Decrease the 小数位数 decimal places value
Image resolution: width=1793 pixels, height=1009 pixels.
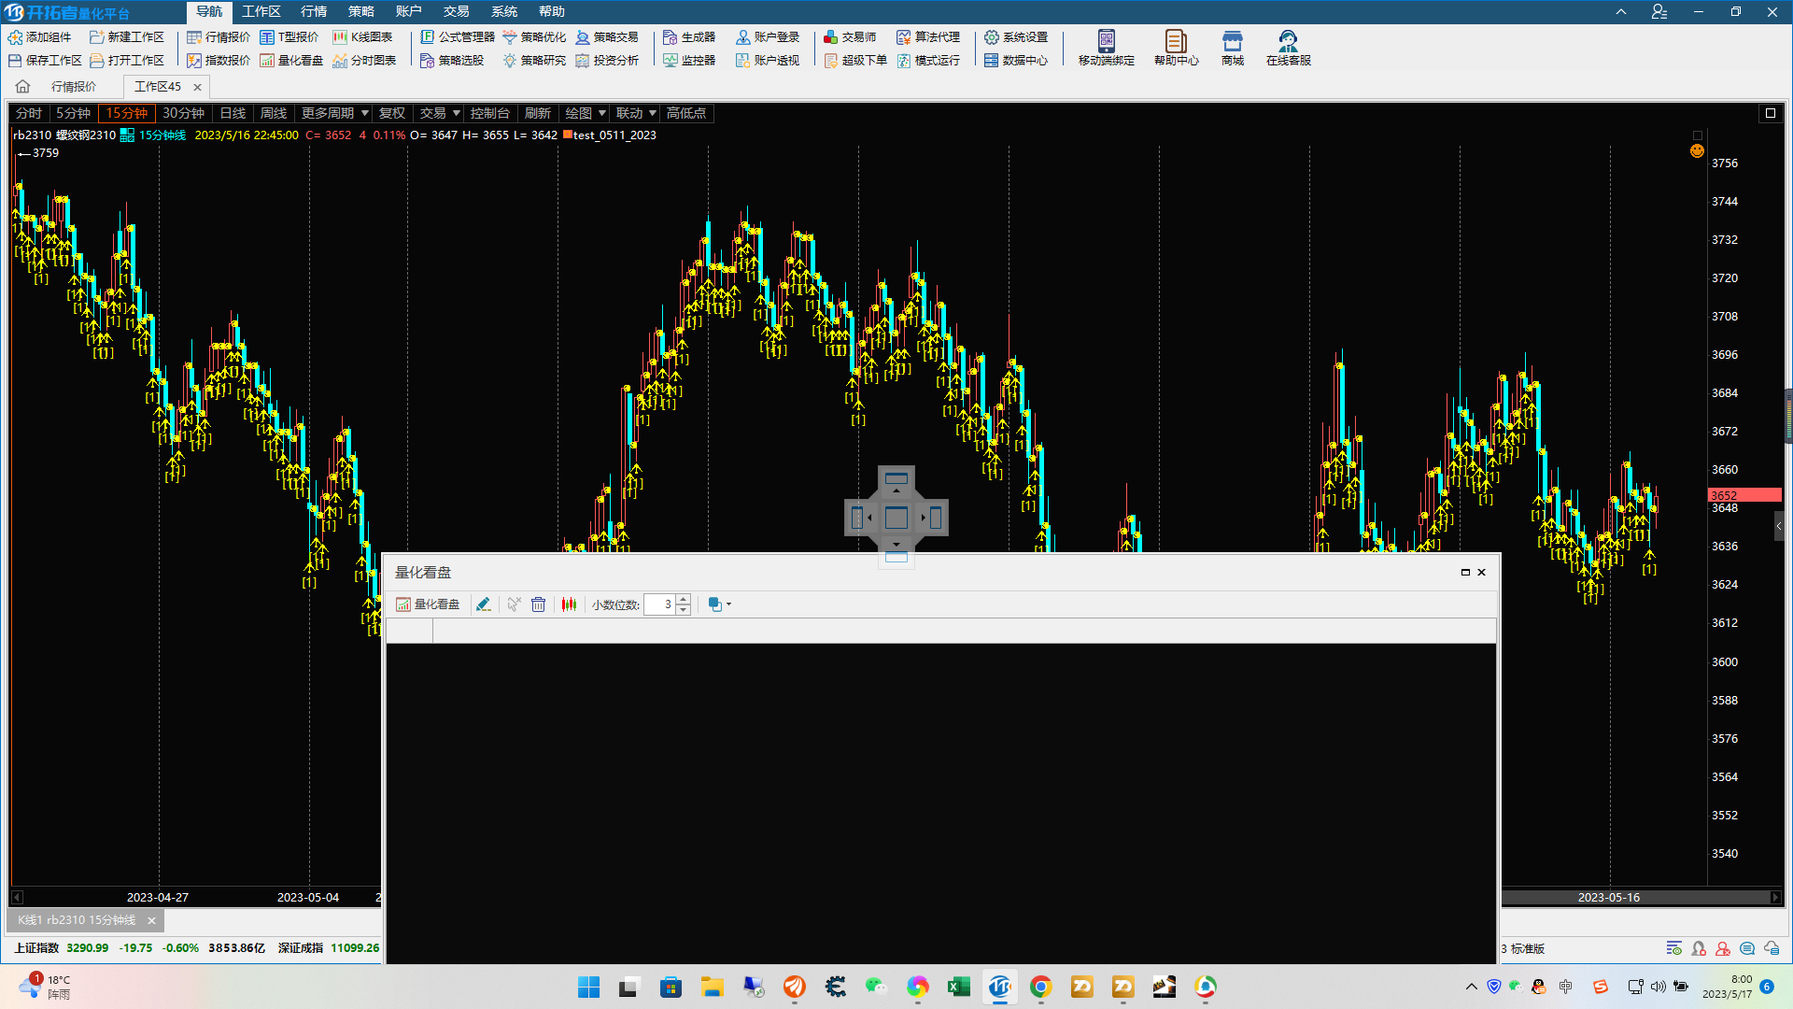684,609
